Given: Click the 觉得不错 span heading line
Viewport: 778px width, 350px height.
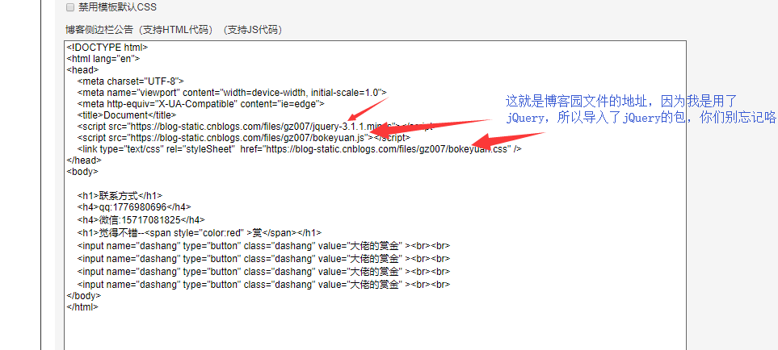Looking at the screenshot, I should coord(200,232).
